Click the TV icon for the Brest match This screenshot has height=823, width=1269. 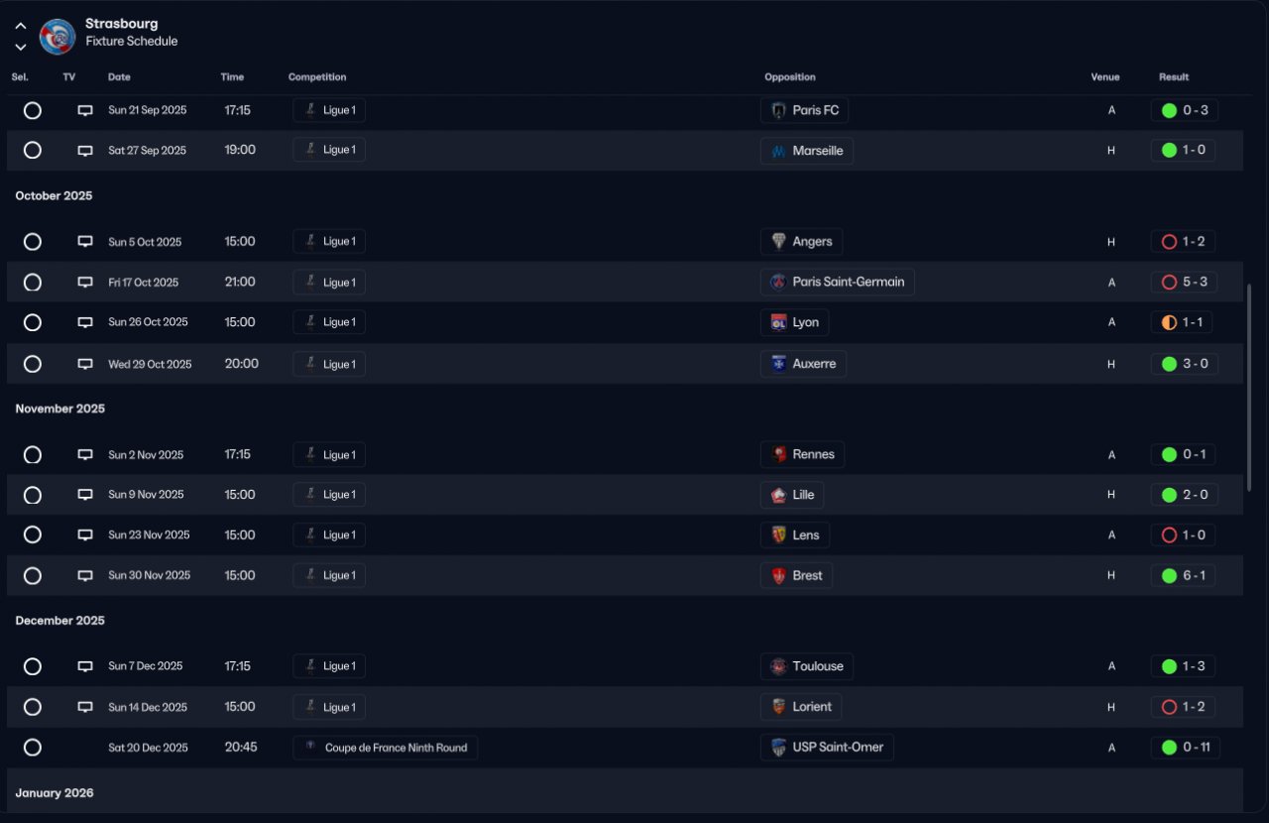tap(85, 576)
